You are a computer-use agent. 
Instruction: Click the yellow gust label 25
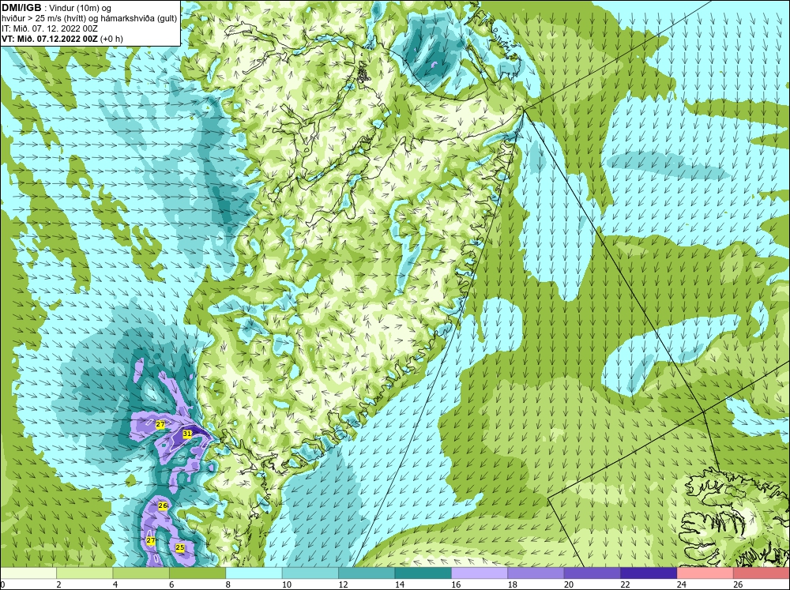click(x=180, y=547)
